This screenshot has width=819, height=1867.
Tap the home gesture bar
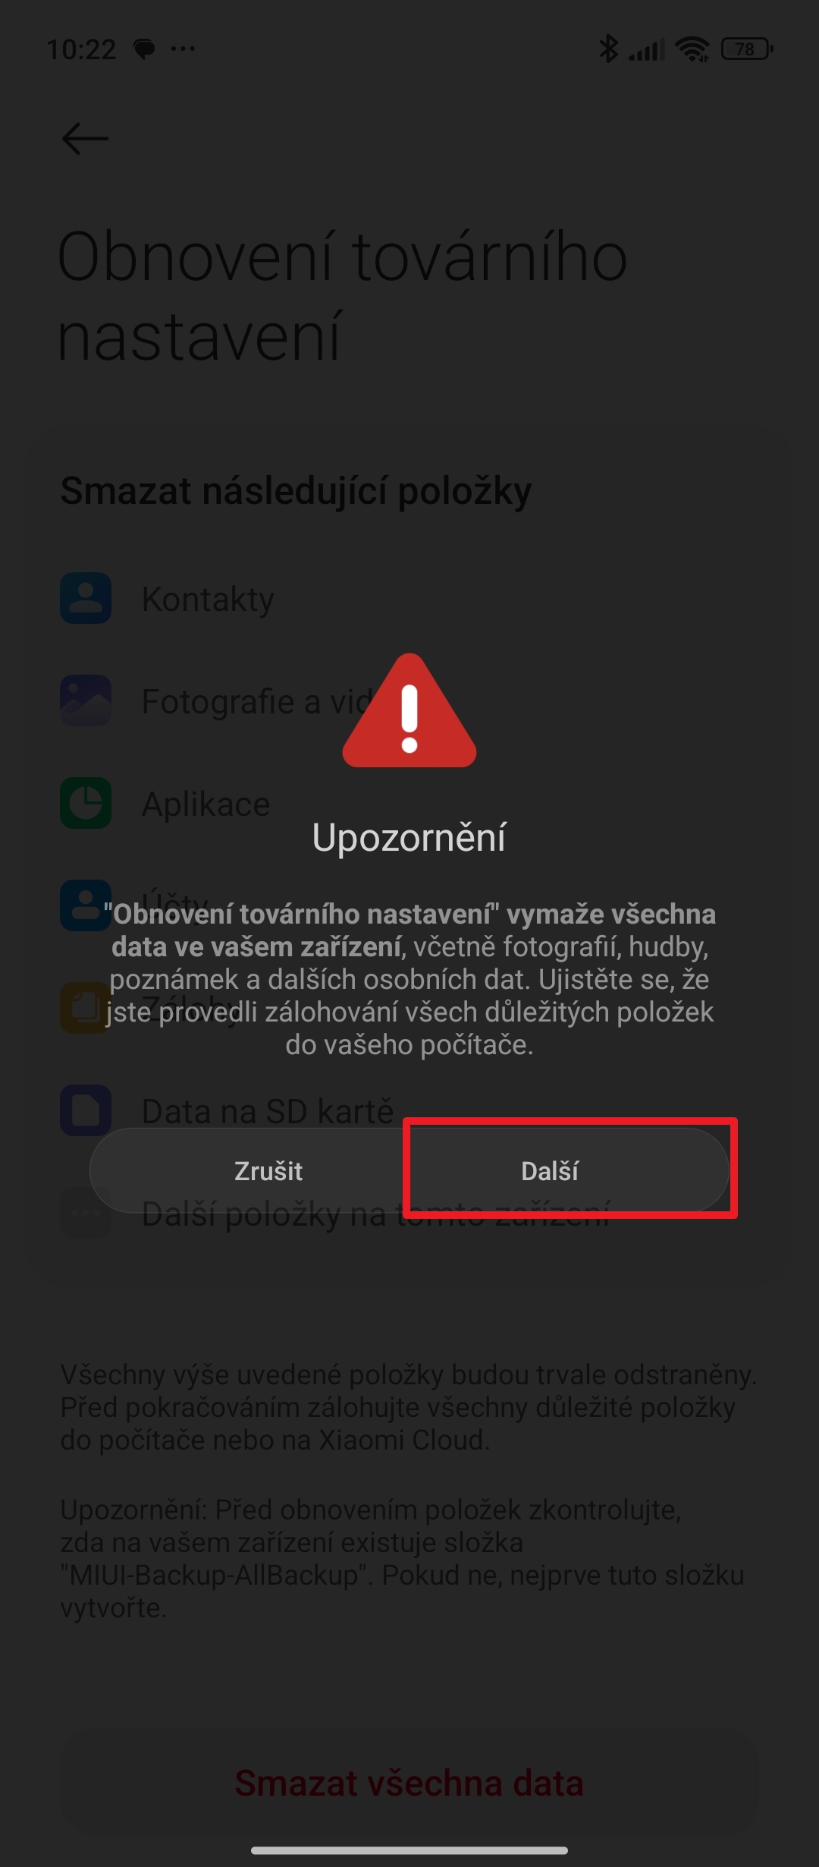click(x=409, y=1850)
